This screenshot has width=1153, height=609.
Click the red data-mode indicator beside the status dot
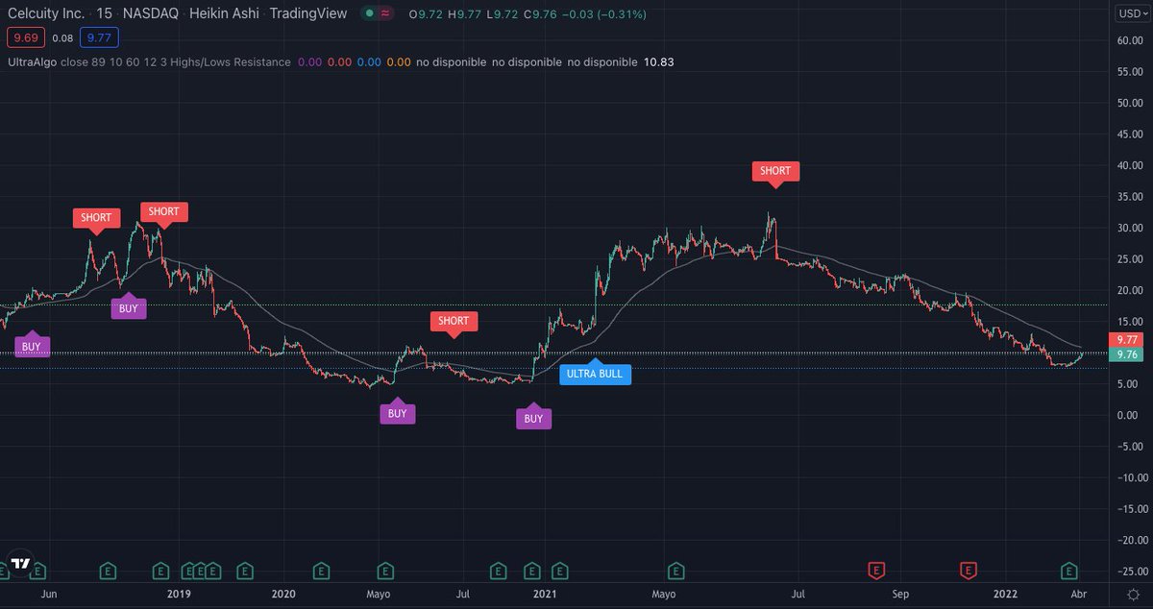pos(384,14)
